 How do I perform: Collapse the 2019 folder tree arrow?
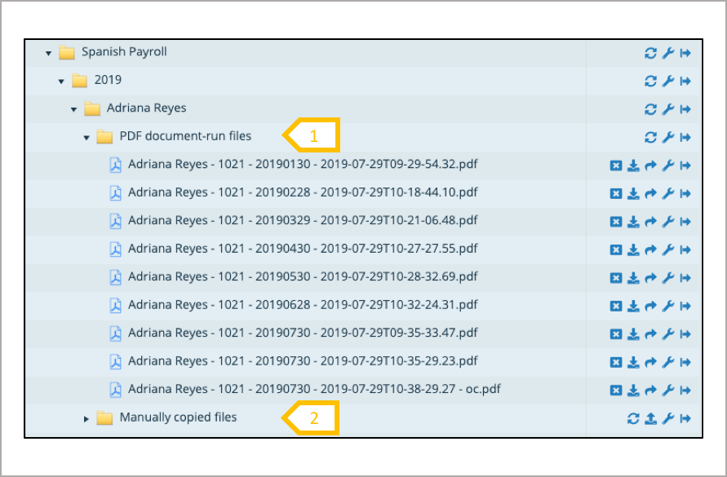tap(61, 82)
